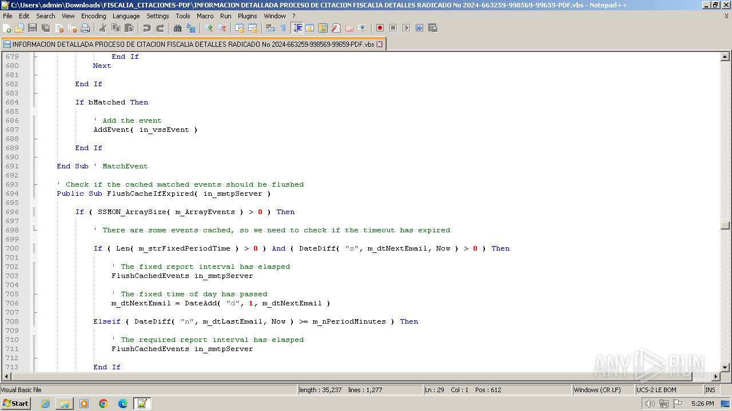Screen dimensions: 732x411
Task: Click line number 694 in the margin
Action: coord(12,194)
